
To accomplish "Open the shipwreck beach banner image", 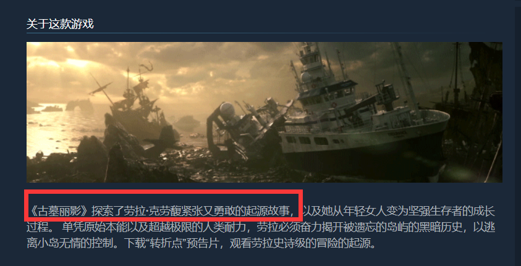I will tap(264, 112).
